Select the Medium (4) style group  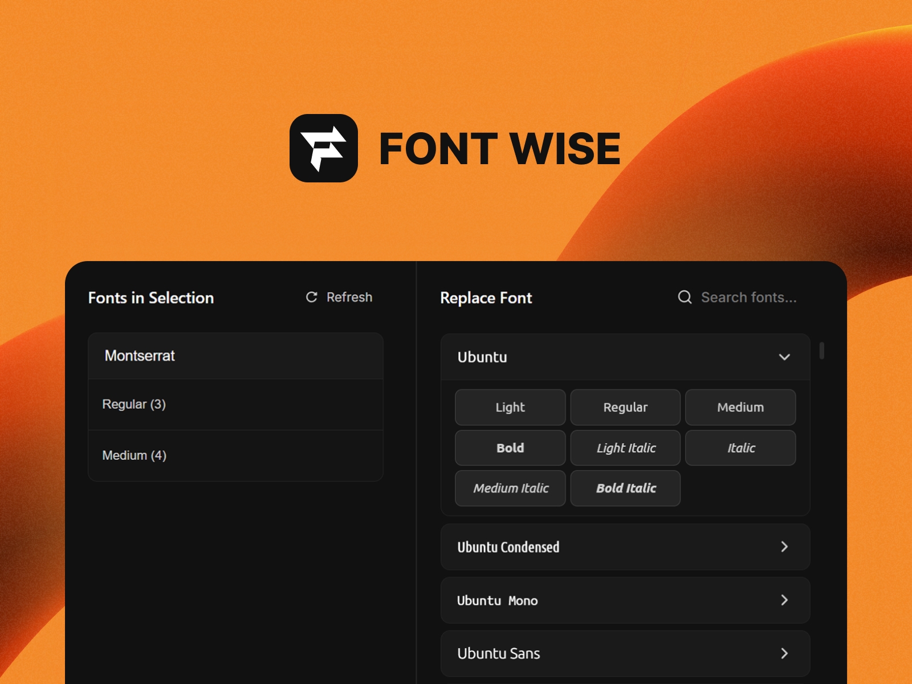click(235, 455)
